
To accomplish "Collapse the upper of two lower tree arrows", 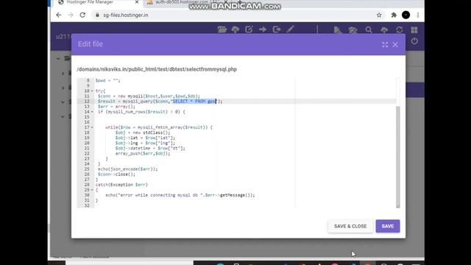I will point(63,102).
